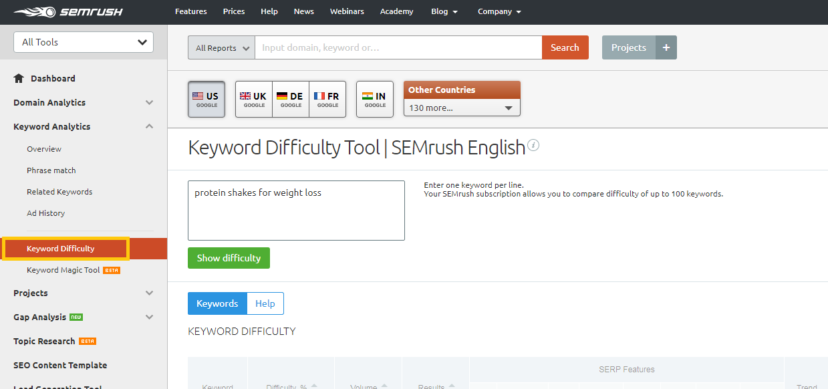Image resolution: width=828 pixels, height=389 pixels.
Task: Open the Prices page
Action: (234, 11)
